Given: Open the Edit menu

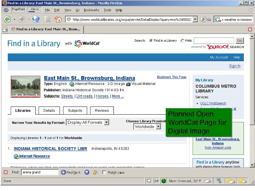Looking at the screenshot, I should [x=57, y=10].
